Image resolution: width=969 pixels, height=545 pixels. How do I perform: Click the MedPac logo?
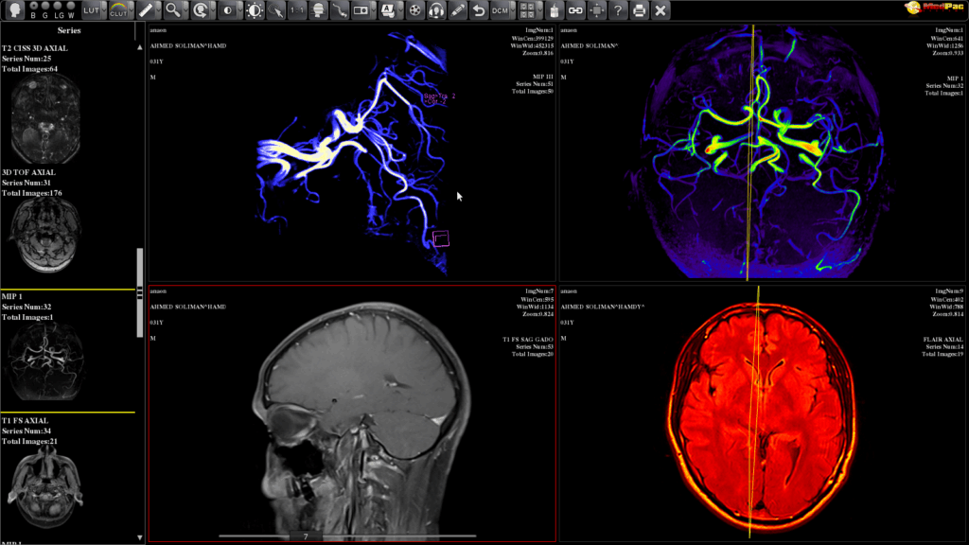point(935,8)
